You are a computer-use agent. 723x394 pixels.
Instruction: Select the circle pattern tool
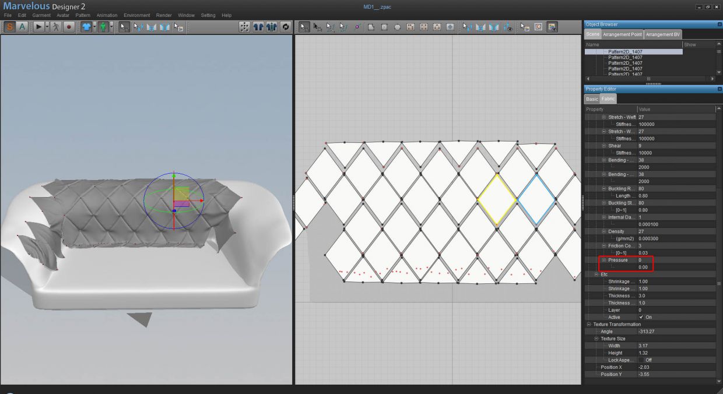397,27
